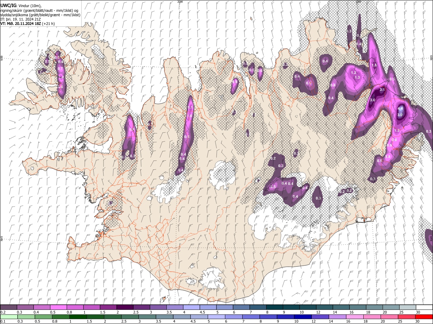Click the 'VT: Mið. 20.11.2024 18Z' valid time
This screenshot has width=433, height=324.
click(21, 24)
